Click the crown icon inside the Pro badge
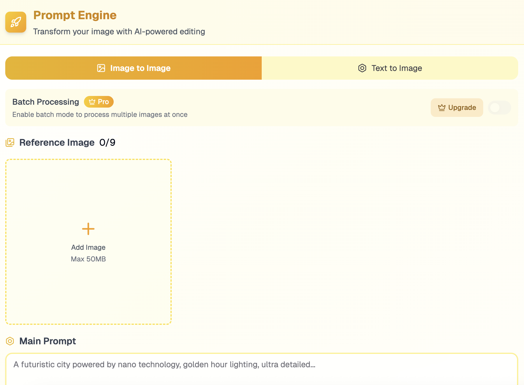Viewport: 524px width, 385px height. (x=92, y=102)
